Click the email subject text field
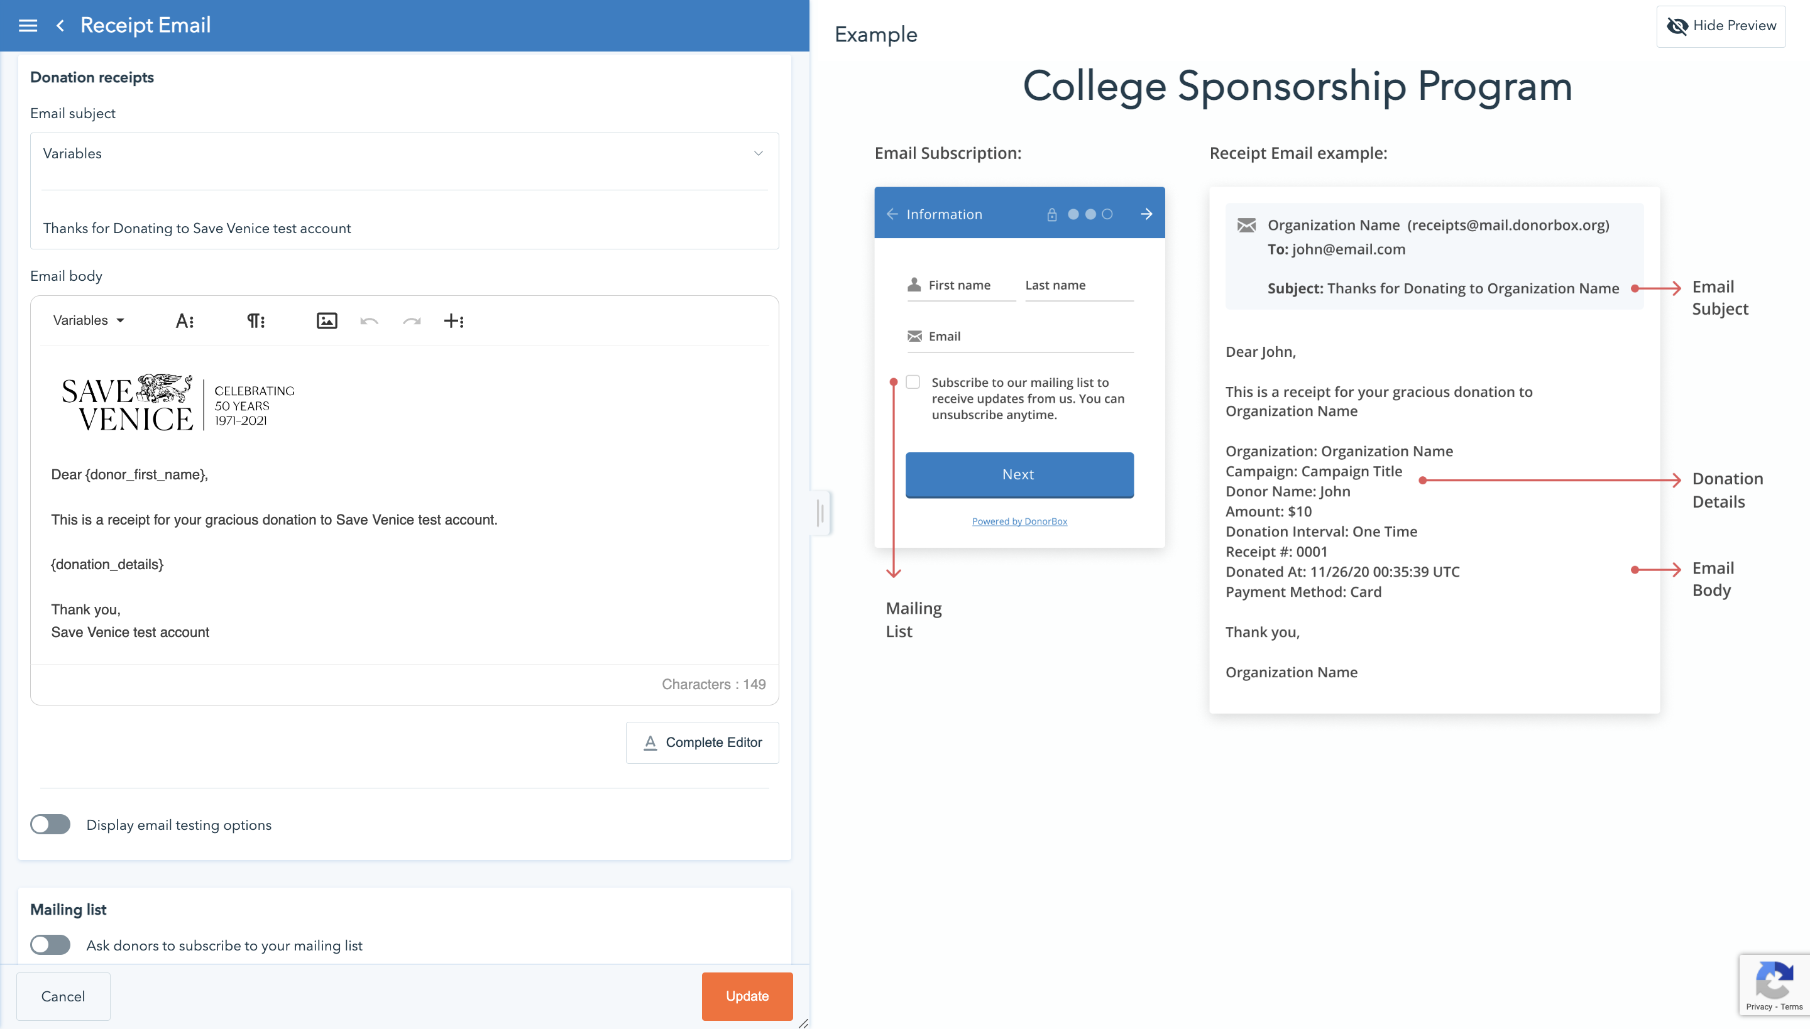Screen dimensions: 1810x1029 (405, 228)
